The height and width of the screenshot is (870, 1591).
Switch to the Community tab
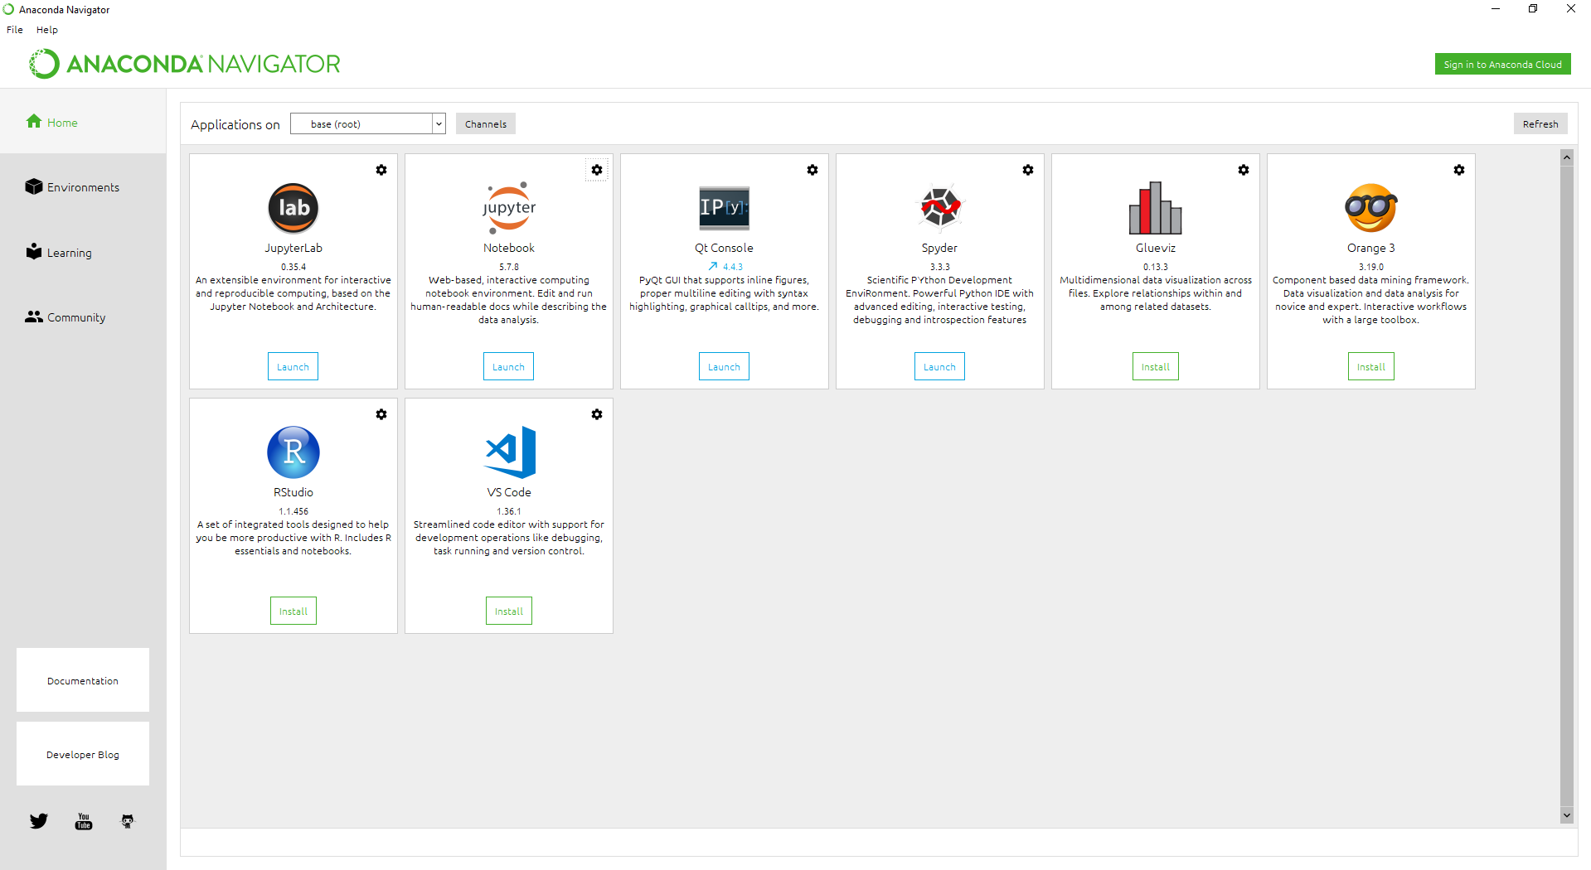[83, 317]
